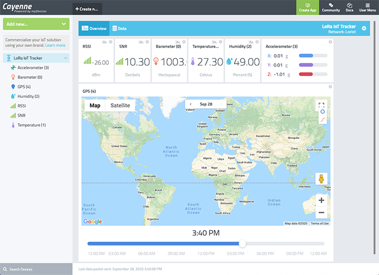The width and height of the screenshot is (379, 275).
Task: Open chart icon on SNR widget
Action: pyautogui.click(x=141, y=42)
